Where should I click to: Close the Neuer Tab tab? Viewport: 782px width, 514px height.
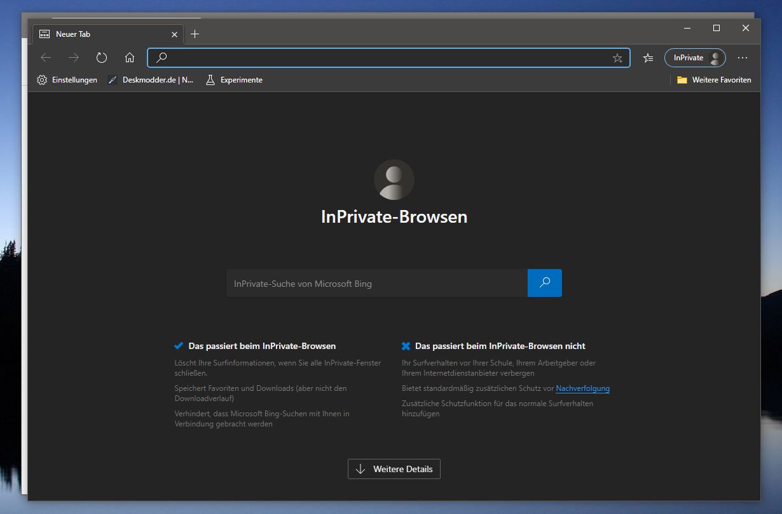click(x=174, y=34)
